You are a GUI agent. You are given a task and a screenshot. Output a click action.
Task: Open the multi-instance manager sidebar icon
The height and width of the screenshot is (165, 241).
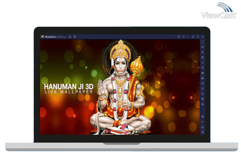coord(203,94)
